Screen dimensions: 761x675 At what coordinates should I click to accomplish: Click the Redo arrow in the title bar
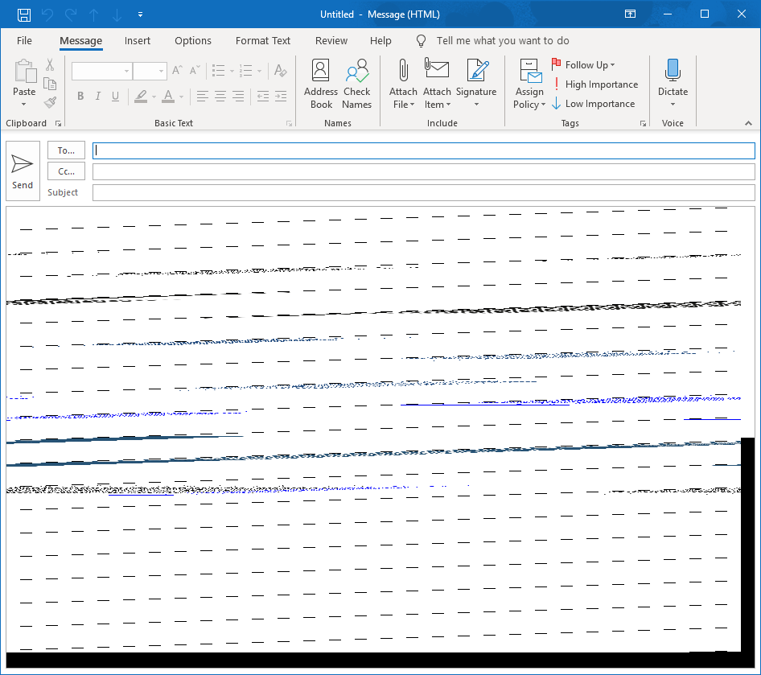(71, 14)
